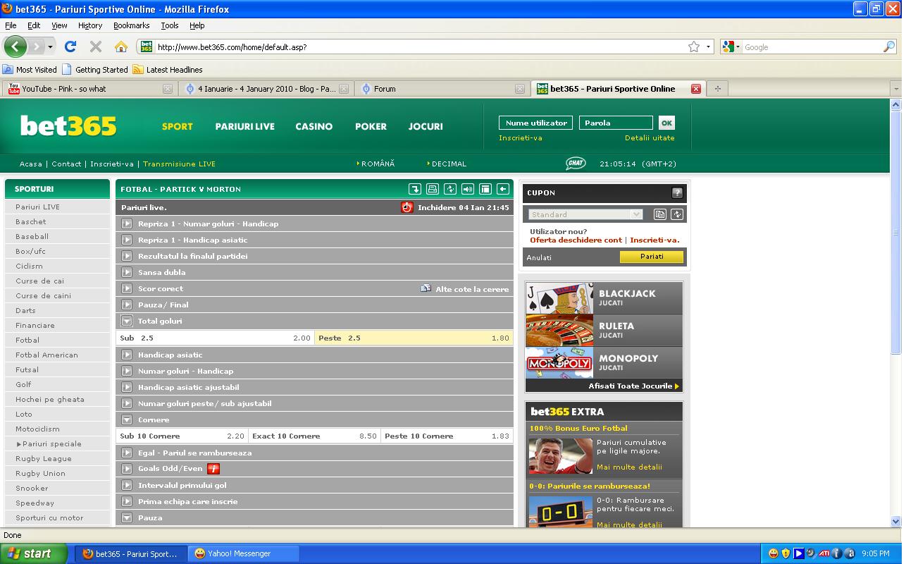
Task: Click the Firefox back arrow button
Action: click(x=15, y=47)
